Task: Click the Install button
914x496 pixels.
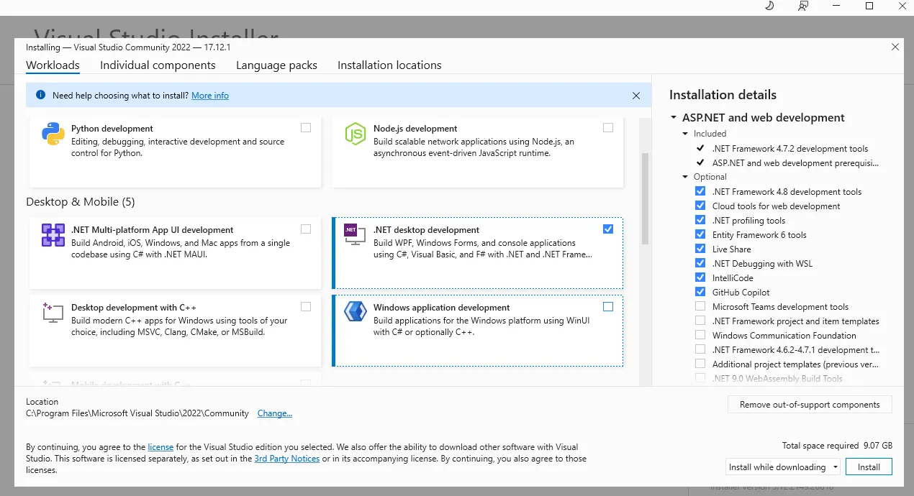Action: coord(869,467)
